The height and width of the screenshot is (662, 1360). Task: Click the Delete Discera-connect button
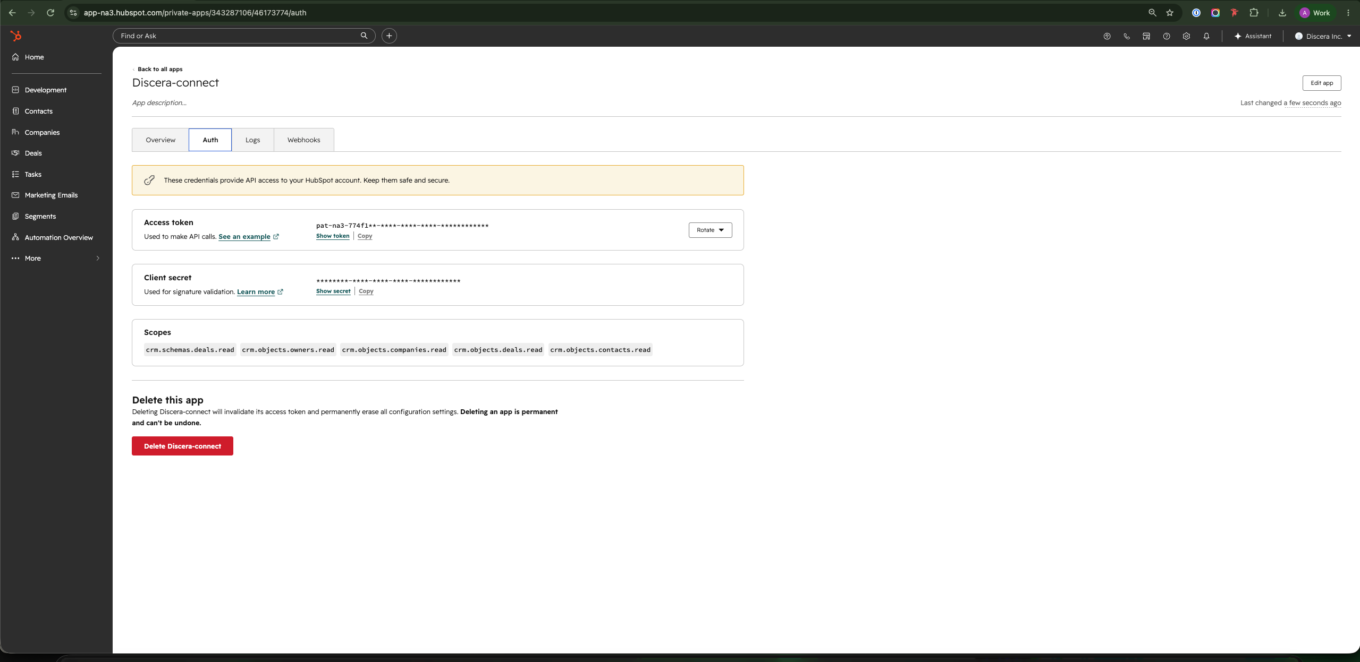pyautogui.click(x=182, y=446)
